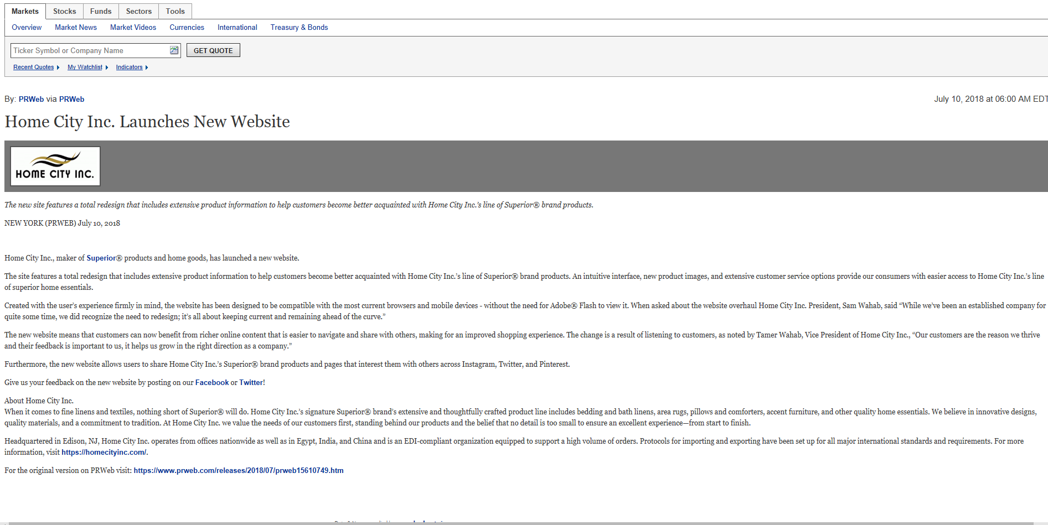Expand the Recent Quotes dropdown
The width and height of the screenshot is (1048, 525).
(x=35, y=67)
